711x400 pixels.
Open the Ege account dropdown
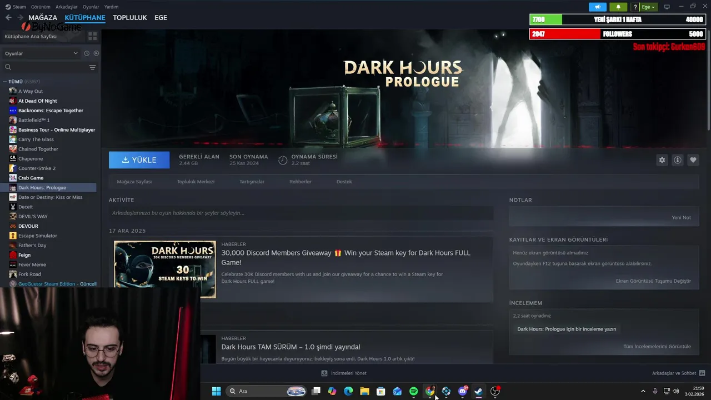tap(648, 7)
